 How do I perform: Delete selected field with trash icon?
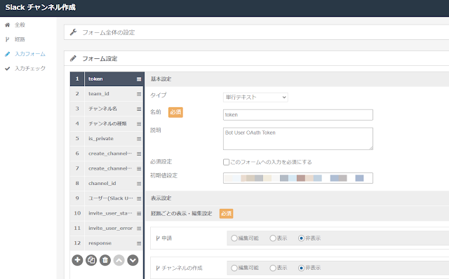click(x=105, y=260)
